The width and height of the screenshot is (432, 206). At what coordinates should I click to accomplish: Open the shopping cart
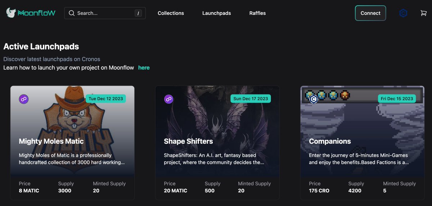pos(424,13)
